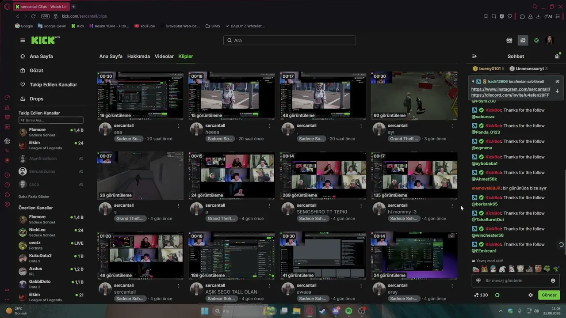Click the Gönder send button
566x318 pixels.
[x=549, y=295]
